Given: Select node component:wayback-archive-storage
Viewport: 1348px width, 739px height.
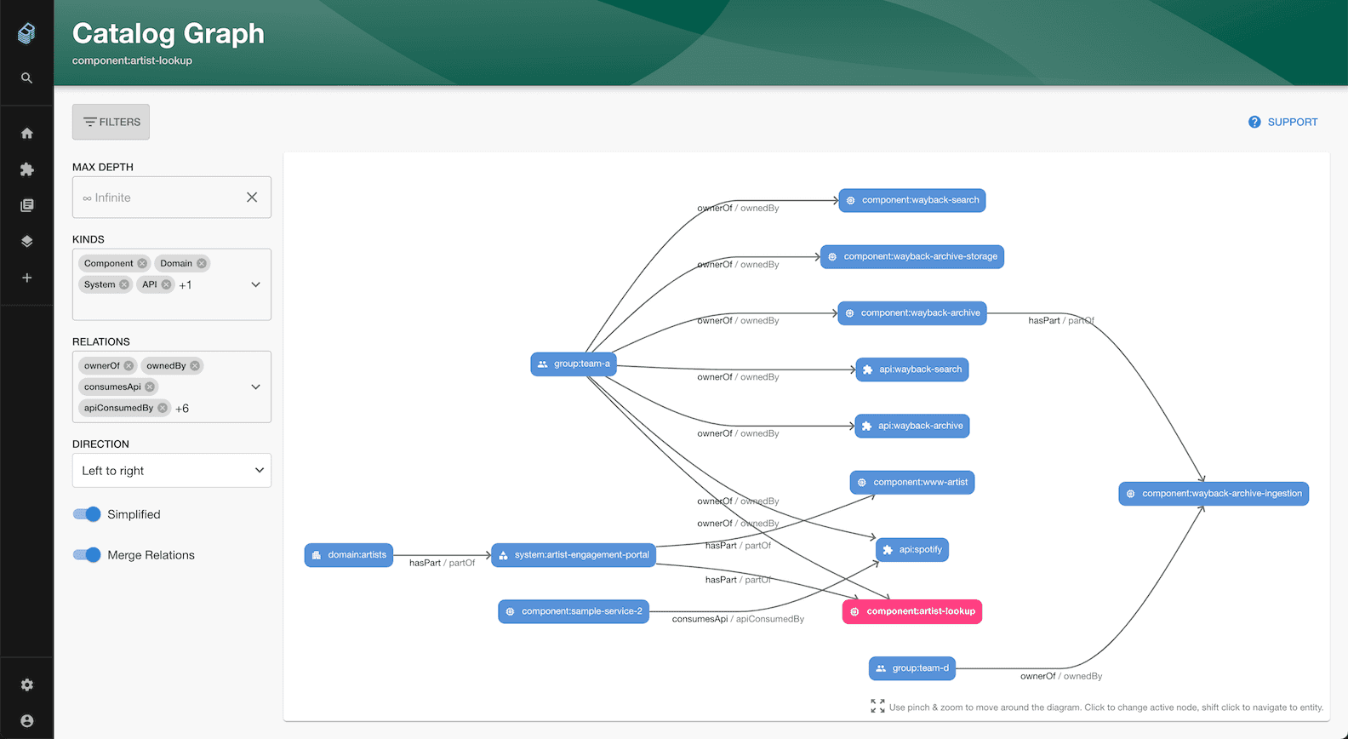Looking at the screenshot, I should (x=912, y=256).
